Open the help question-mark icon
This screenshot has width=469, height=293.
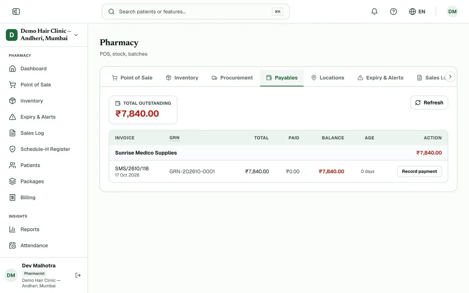[394, 12]
